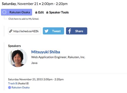Share session via Tweet button text
127x93 pixels.
(56, 31)
